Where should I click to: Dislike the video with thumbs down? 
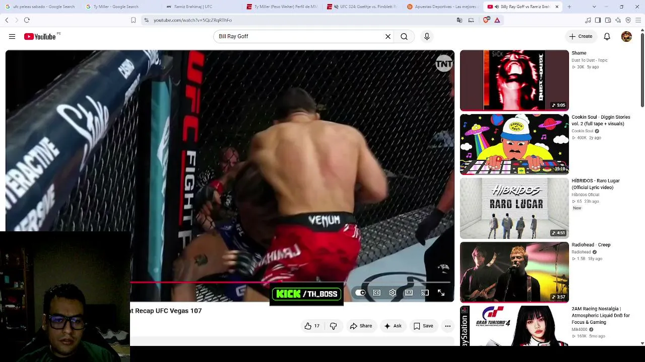(333, 326)
